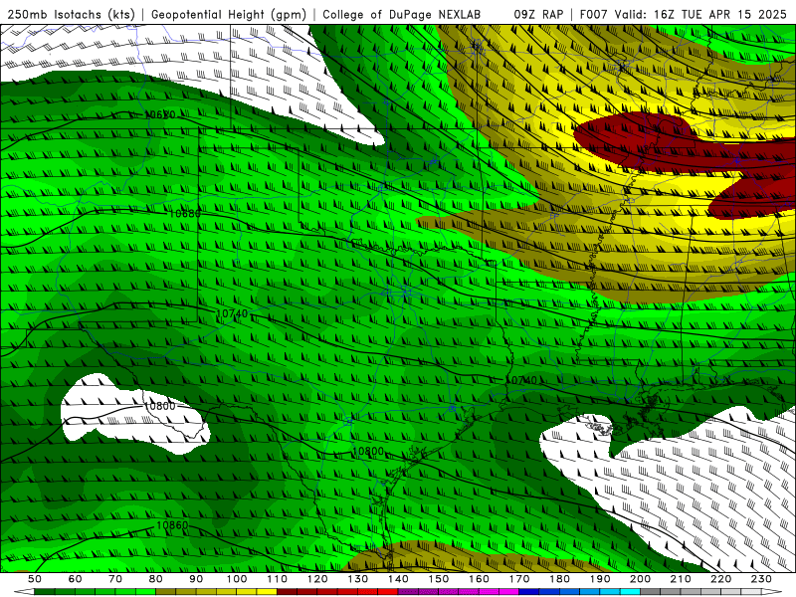Click the 10680 height contour label
The height and width of the screenshot is (597, 796).
(185, 214)
